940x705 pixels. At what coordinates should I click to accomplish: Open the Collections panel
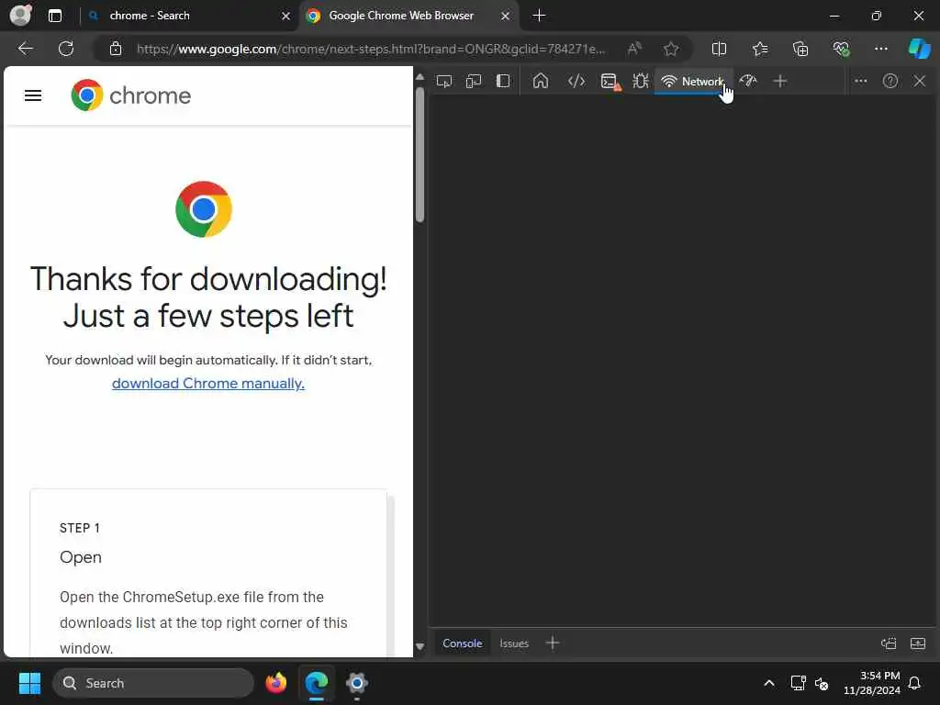click(800, 49)
